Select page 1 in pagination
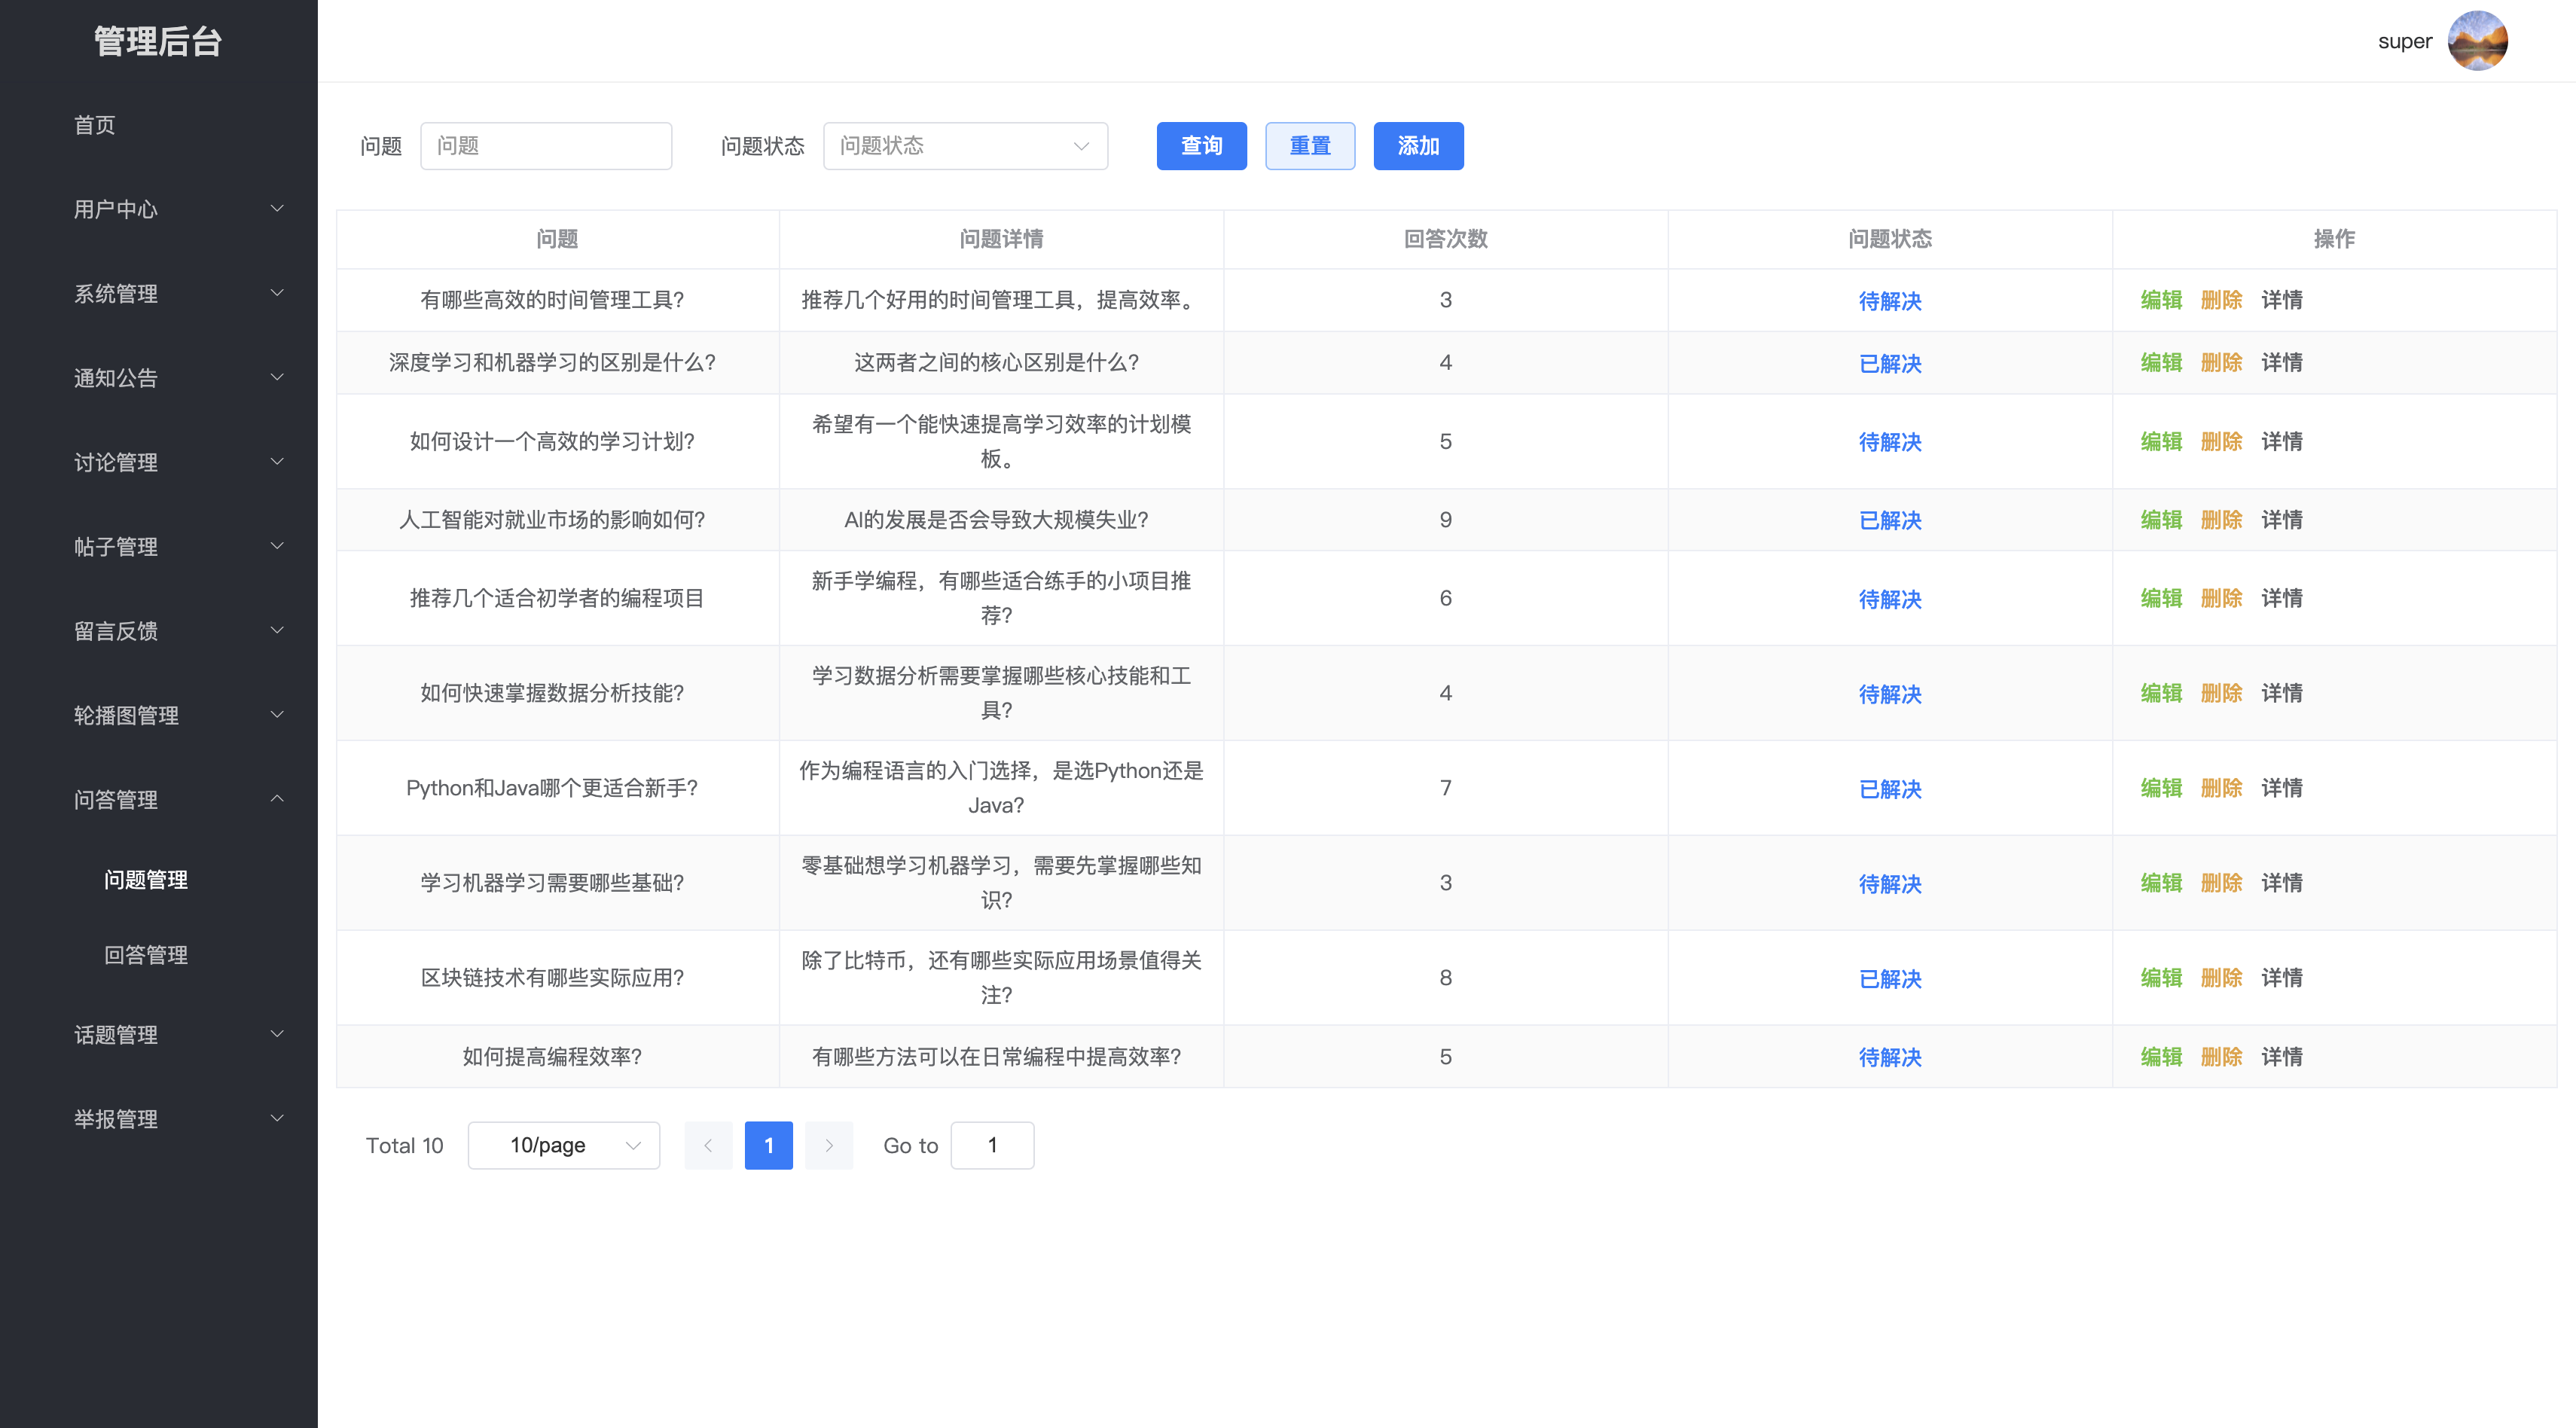 point(768,1145)
